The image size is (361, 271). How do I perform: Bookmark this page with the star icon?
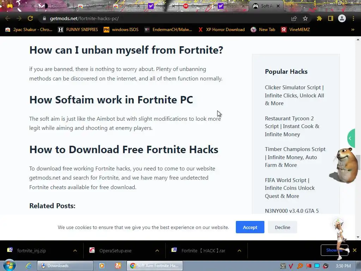tap(305, 18)
